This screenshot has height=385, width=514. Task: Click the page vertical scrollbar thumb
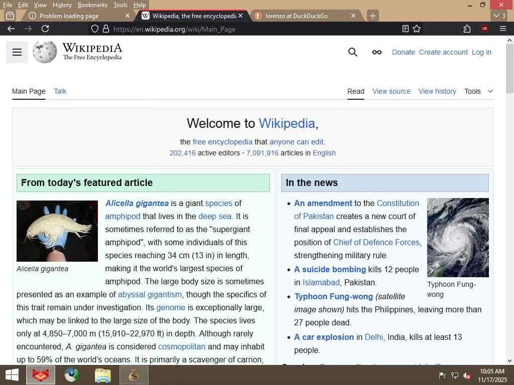click(x=510, y=69)
